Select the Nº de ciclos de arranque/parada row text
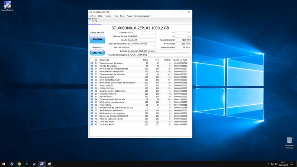297x167 pixels. (114, 69)
